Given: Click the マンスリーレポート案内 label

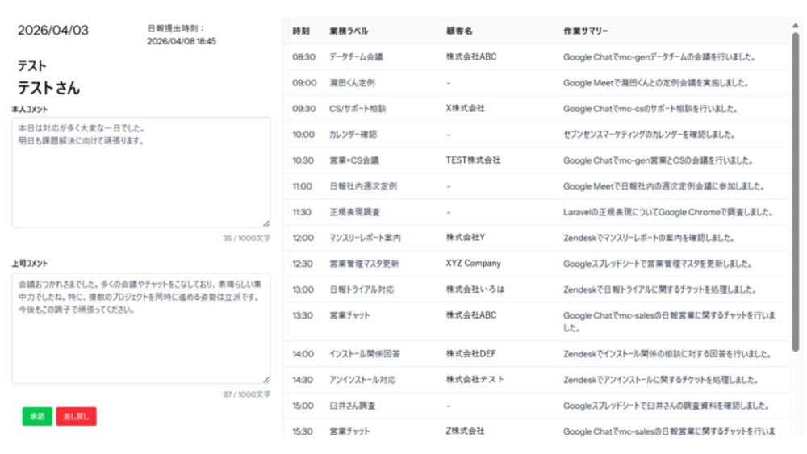Looking at the screenshot, I should 365,238.
